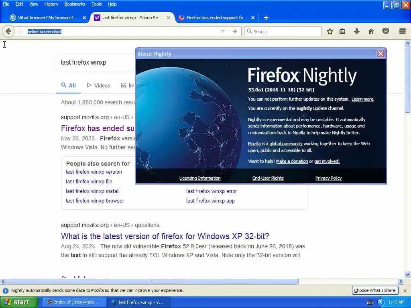Viewport: 411px width, 308px height.
Task: Open the File menu
Action: [x=6, y=4]
